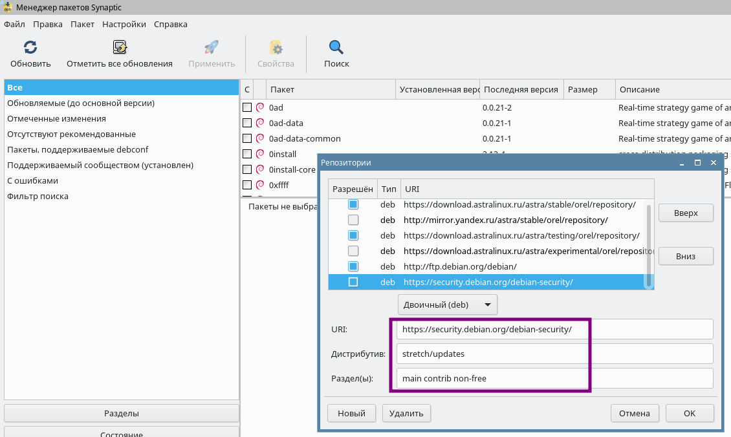Select Отмеченные изменения filter
This screenshot has width=731, height=437.
click(x=121, y=118)
